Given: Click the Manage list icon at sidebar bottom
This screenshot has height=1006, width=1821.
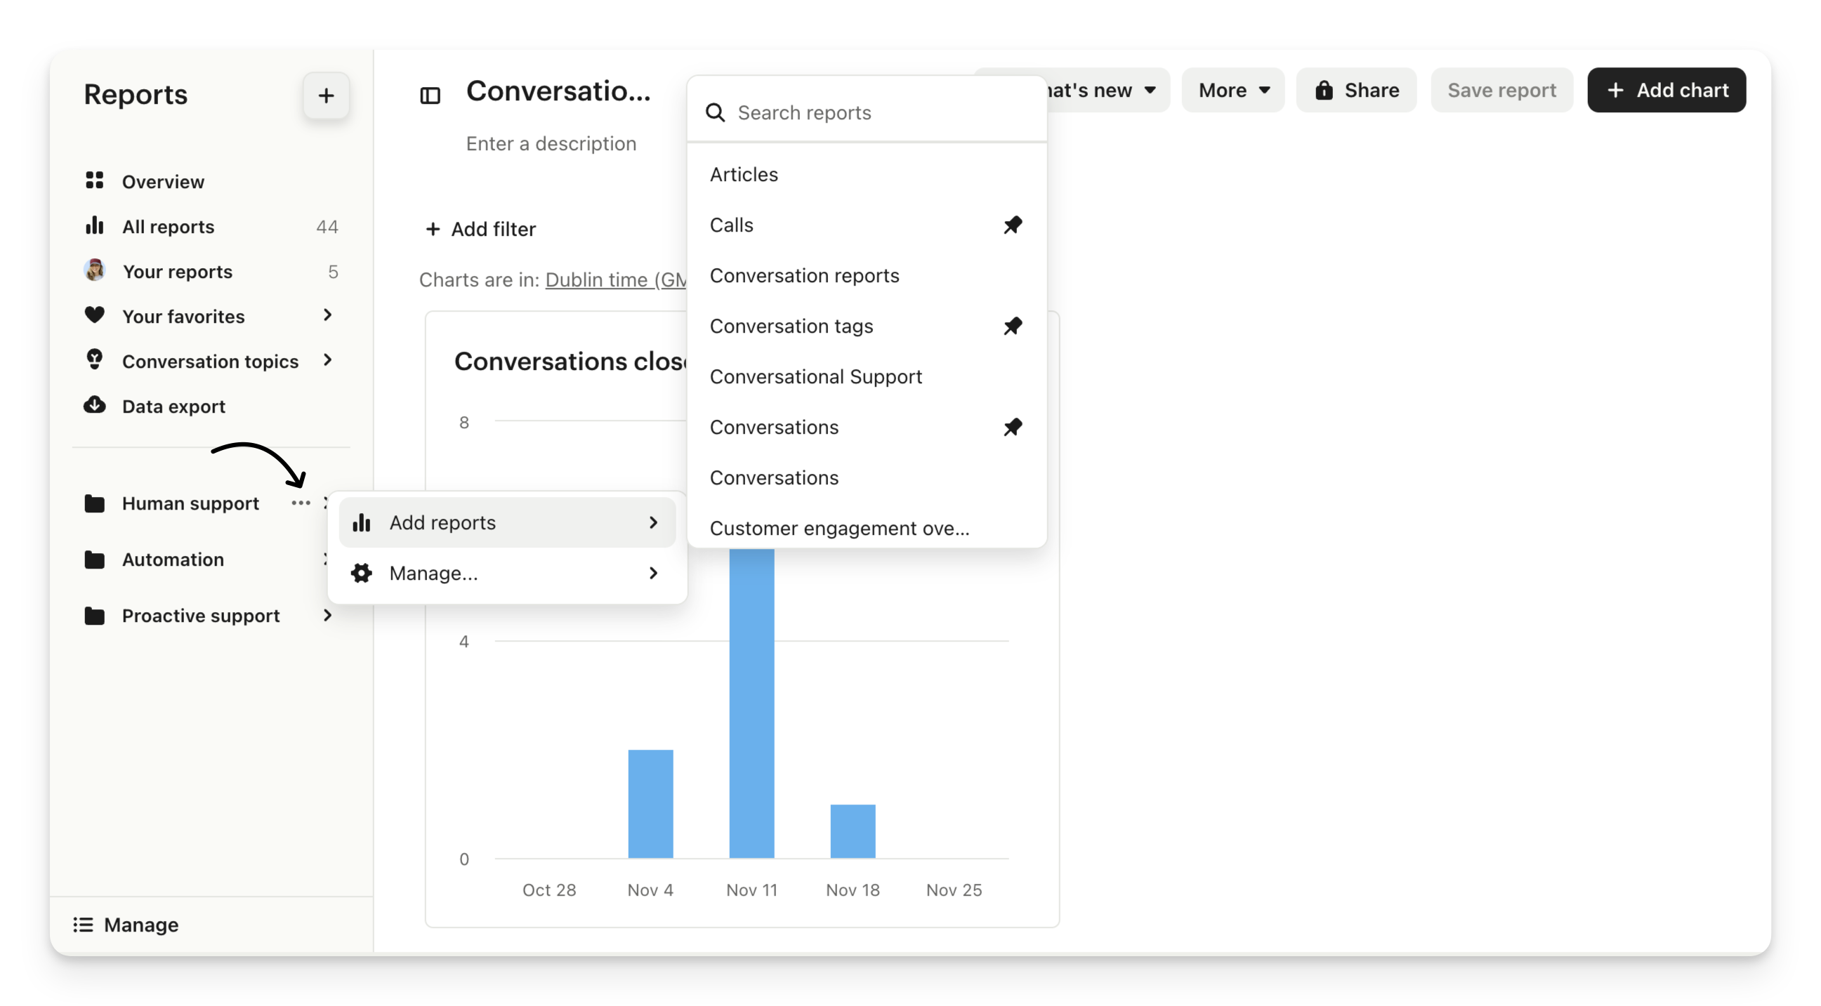Looking at the screenshot, I should point(84,924).
